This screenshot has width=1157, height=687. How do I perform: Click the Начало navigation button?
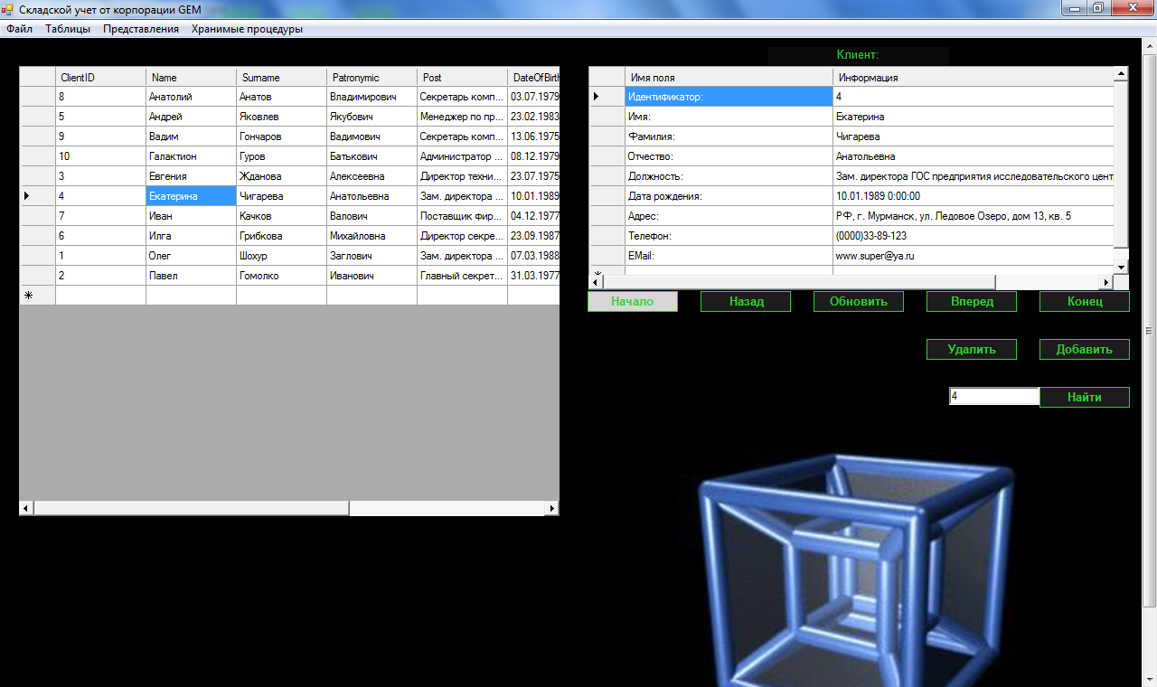(x=632, y=302)
